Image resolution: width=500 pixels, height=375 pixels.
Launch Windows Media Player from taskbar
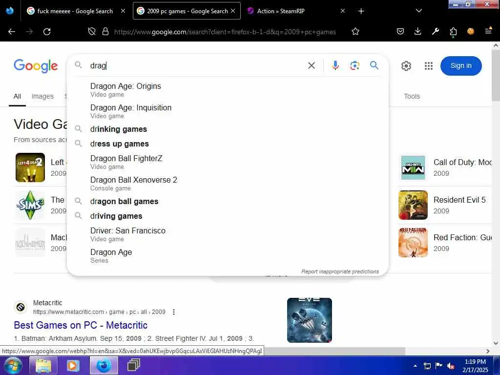73,365
